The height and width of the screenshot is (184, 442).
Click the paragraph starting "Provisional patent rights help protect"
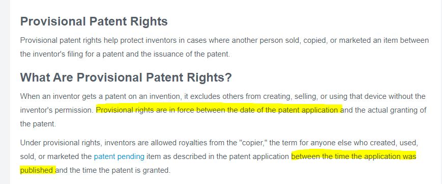224,47
